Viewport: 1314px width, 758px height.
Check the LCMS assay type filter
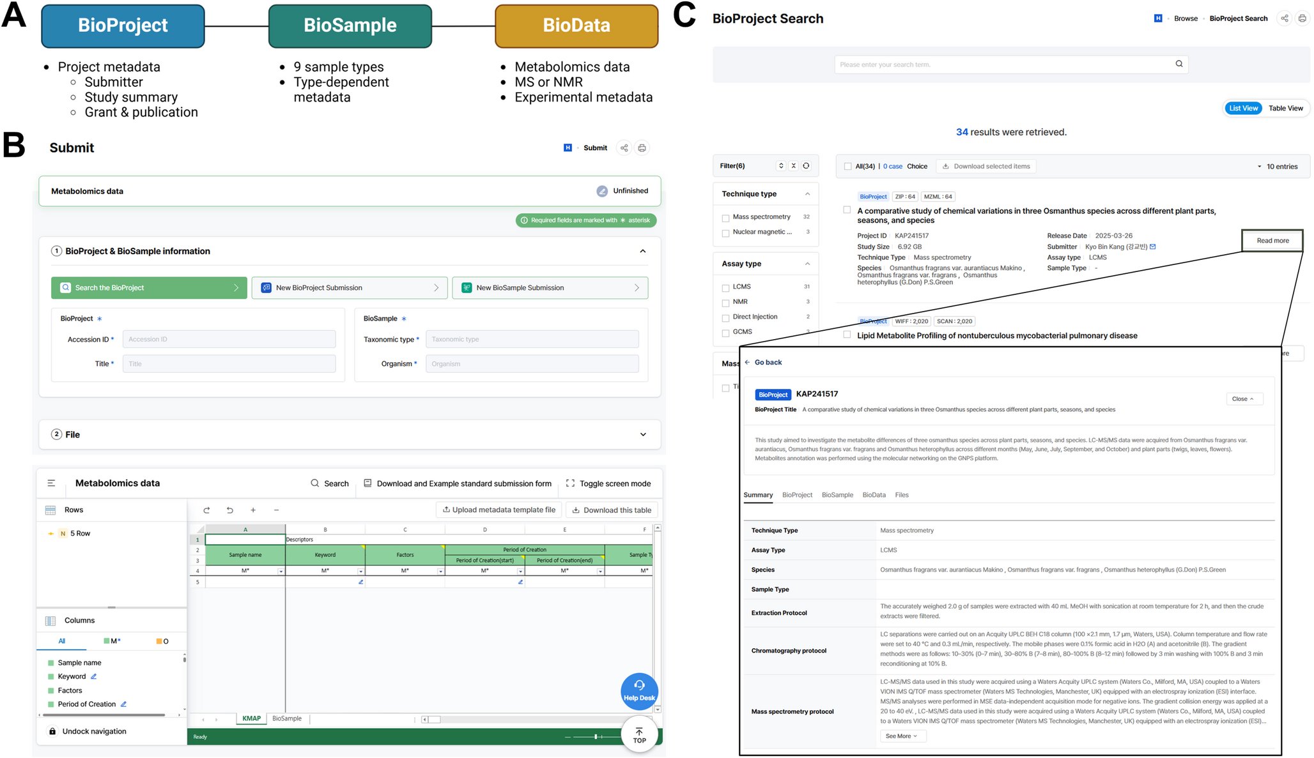click(725, 287)
